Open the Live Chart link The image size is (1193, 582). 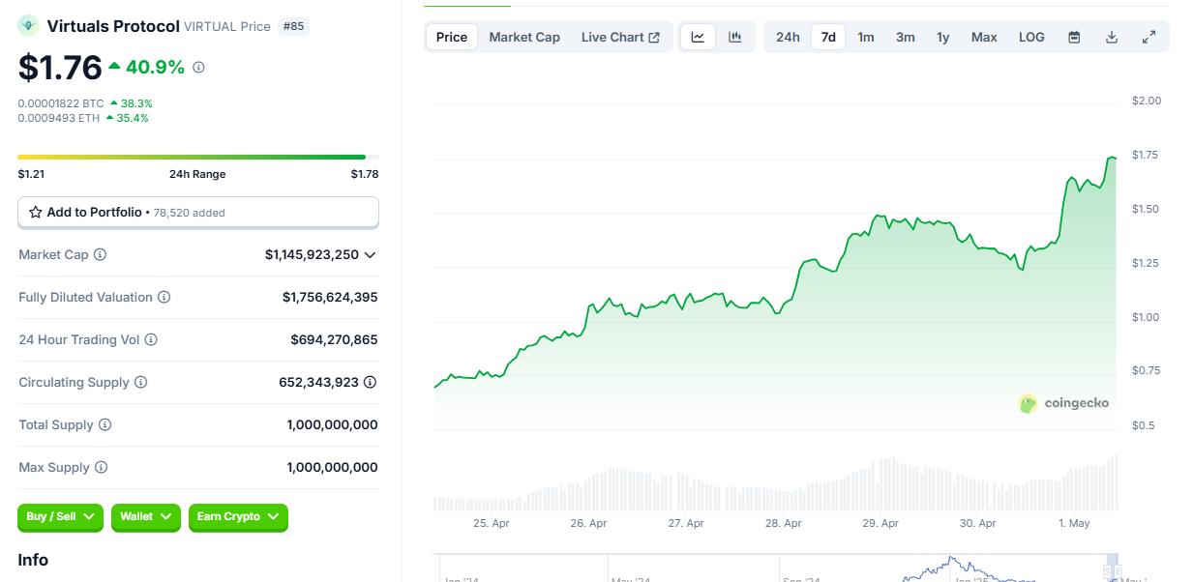[x=620, y=37]
